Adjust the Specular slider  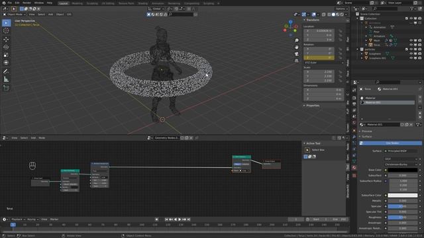[x=403, y=206]
